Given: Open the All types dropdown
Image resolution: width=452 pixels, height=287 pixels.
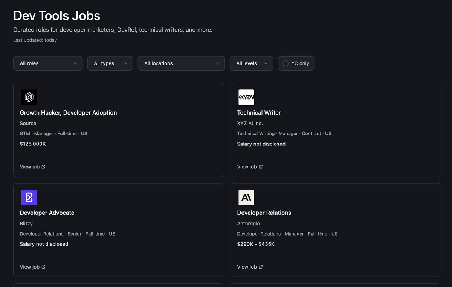Looking at the screenshot, I should tap(110, 63).
